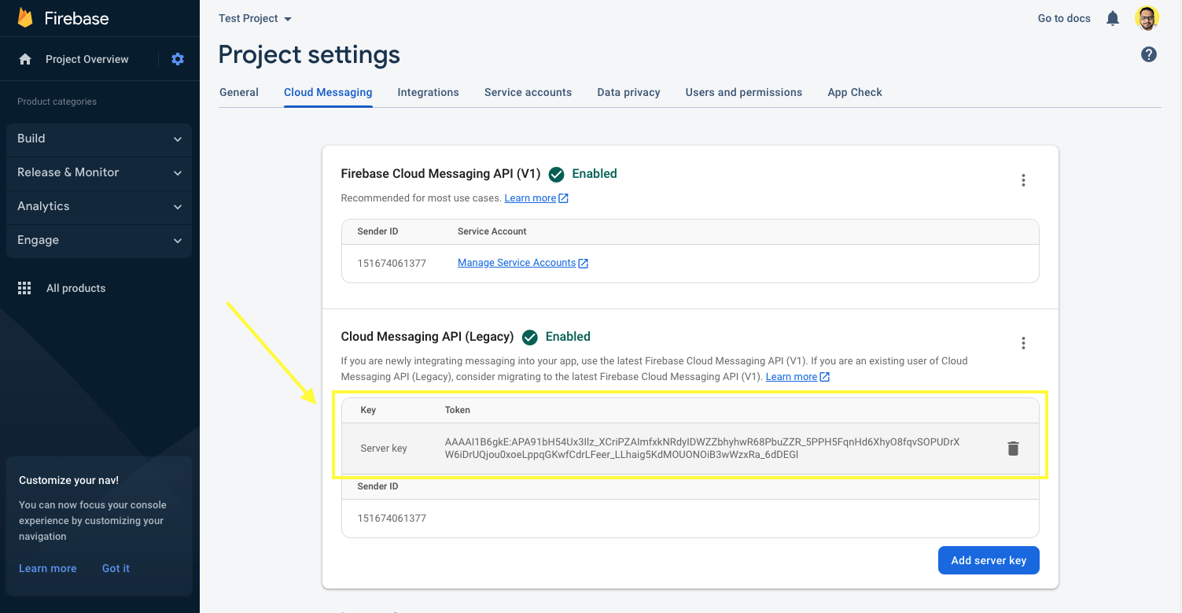
Task: Click the V1 enabled green checkmark icon
Action: [x=557, y=174]
